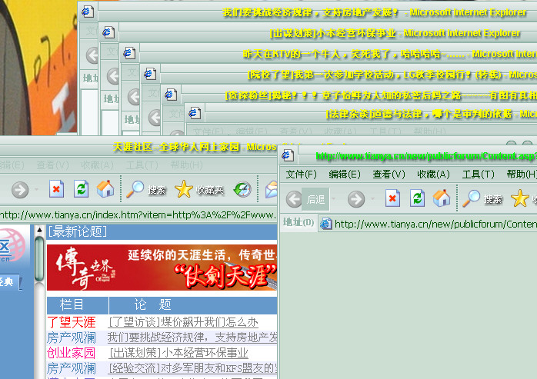Click the 天涯社区--全球华人网上家园 title bar
This screenshot has width=537, height=379.
coord(138,147)
